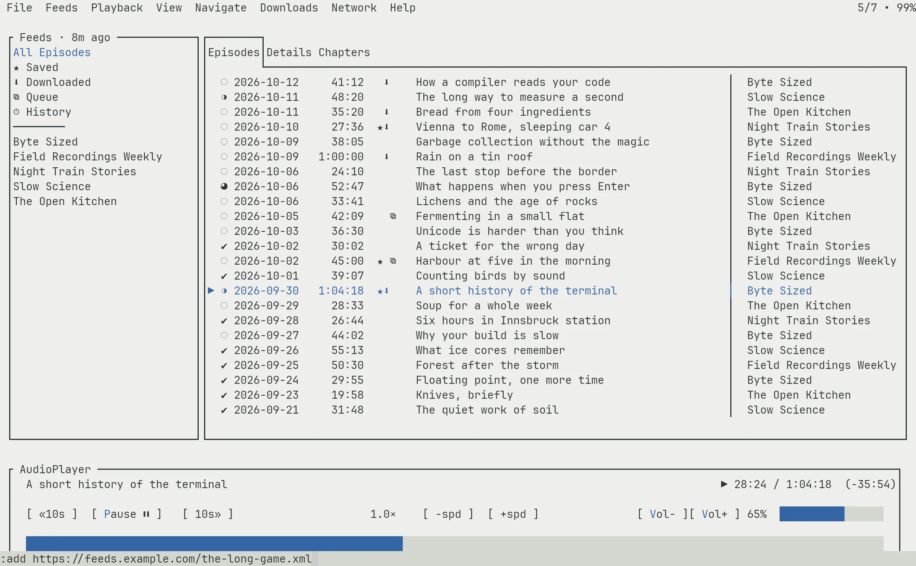Screen dimensions: 916x566
Task: Select All Episodes in Feeds panel
Action: click(x=52, y=53)
